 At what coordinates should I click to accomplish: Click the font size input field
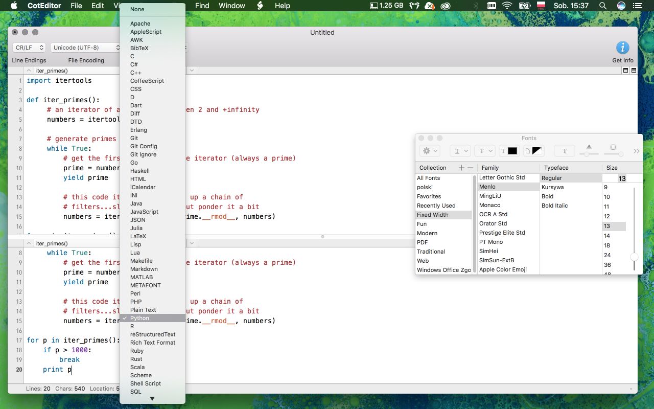[622, 178]
